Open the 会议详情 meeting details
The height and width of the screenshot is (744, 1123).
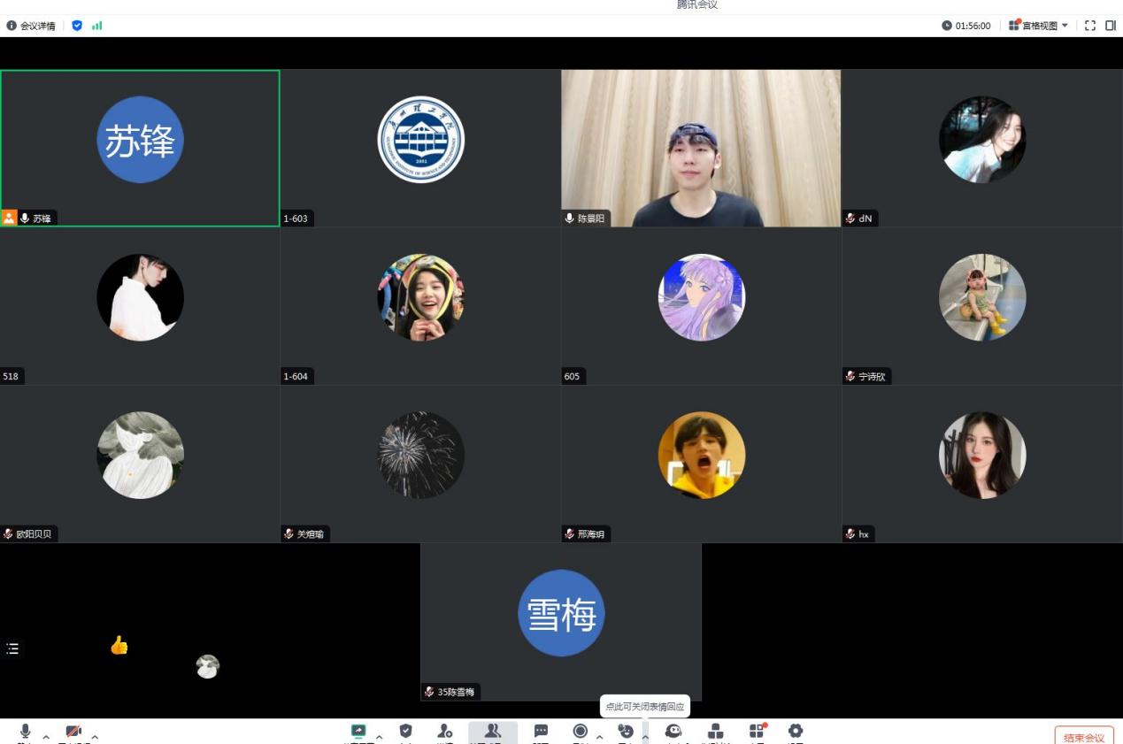click(x=31, y=26)
